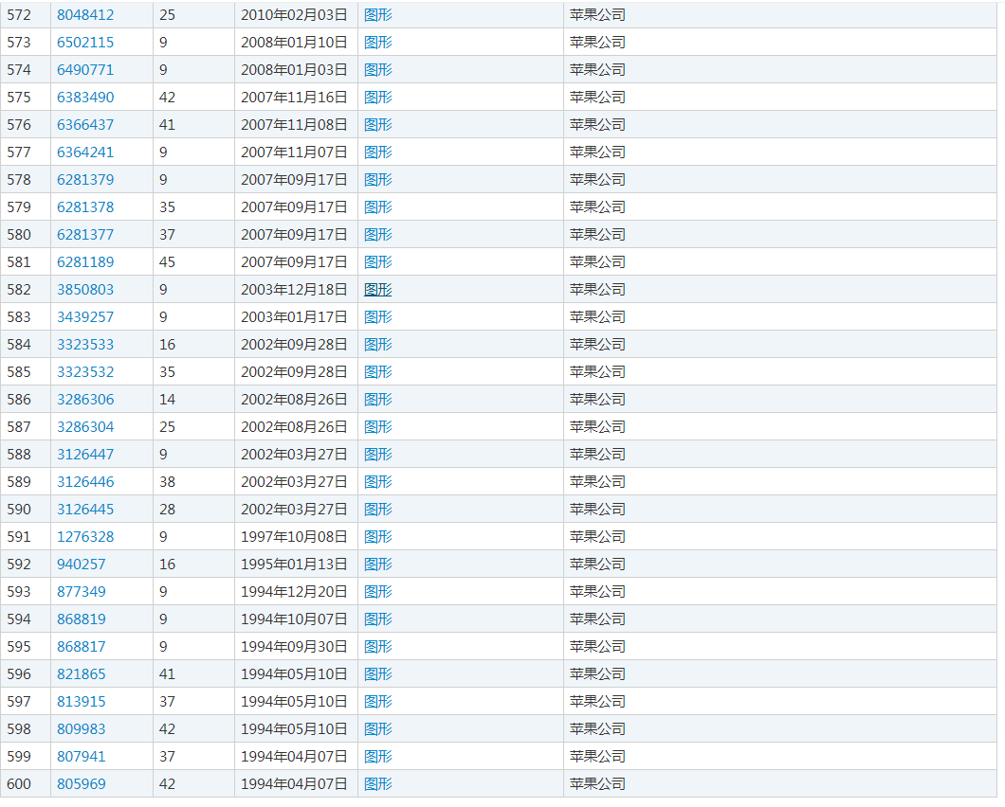The width and height of the screenshot is (1005, 807).
Task: Open trademark number 3439257
Action: click(85, 317)
